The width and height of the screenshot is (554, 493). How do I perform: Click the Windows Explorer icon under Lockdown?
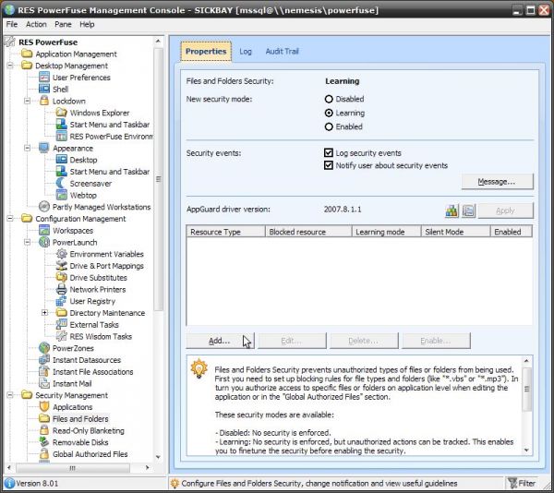tap(62, 113)
